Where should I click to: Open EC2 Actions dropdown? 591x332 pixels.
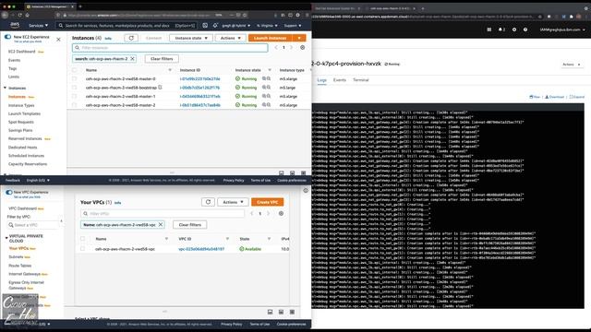click(230, 38)
